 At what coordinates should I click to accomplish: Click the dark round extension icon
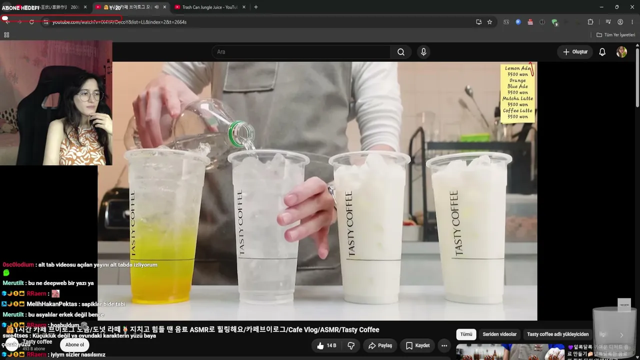[x=542, y=22]
